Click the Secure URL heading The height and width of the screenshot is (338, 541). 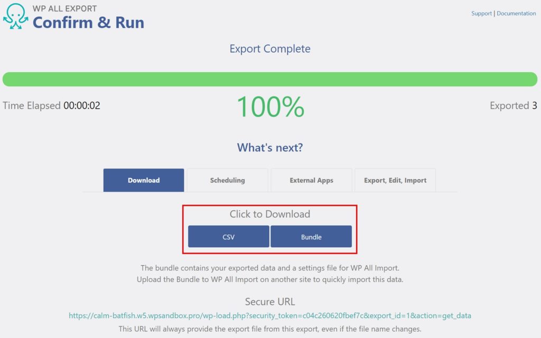(270, 301)
